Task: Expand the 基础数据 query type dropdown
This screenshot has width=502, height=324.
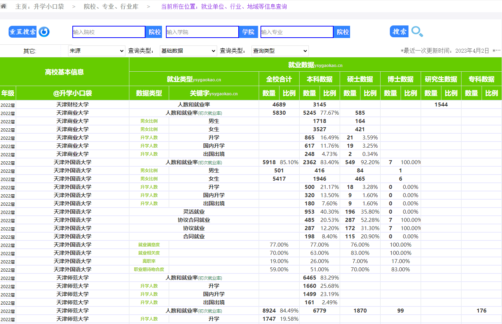Action: click(188, 51)
